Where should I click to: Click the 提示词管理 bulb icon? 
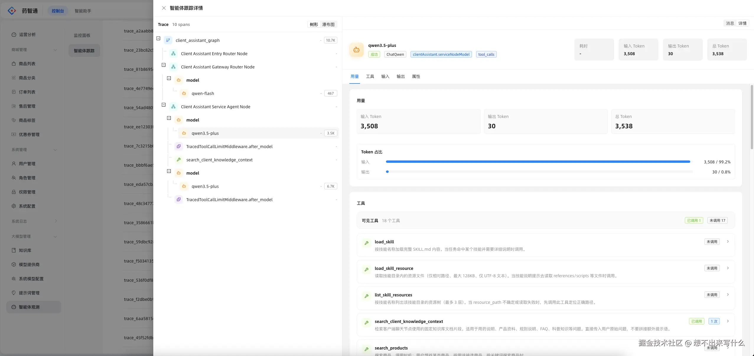pyautogui.click(x=14, y=293)
